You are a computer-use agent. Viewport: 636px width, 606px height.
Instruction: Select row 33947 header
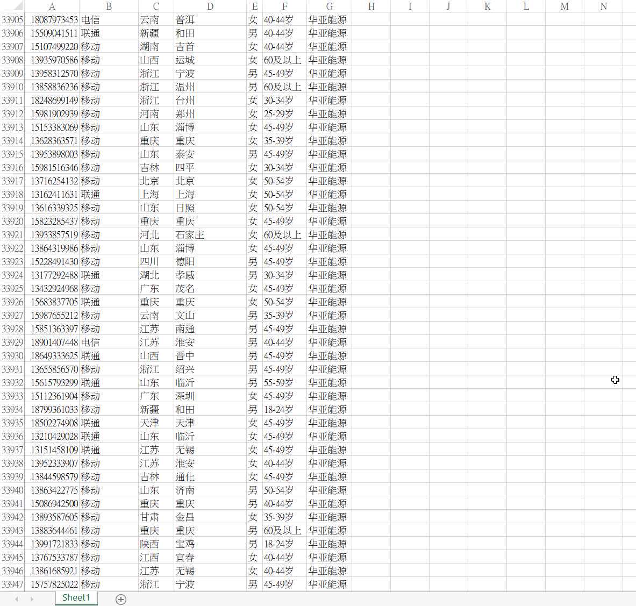click(12, 584)
